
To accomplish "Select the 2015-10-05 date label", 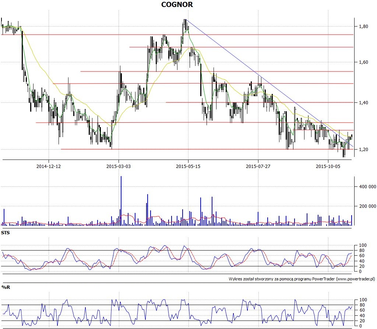I will pos(328,166).
